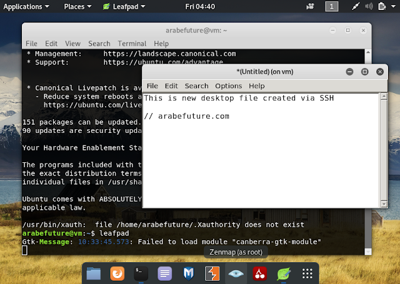Launch Burp Suite from the dock
This screenshot has width=400, height=284.
[x=212, y=273]
